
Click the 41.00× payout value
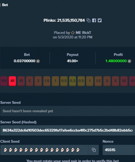coord(72,61)
